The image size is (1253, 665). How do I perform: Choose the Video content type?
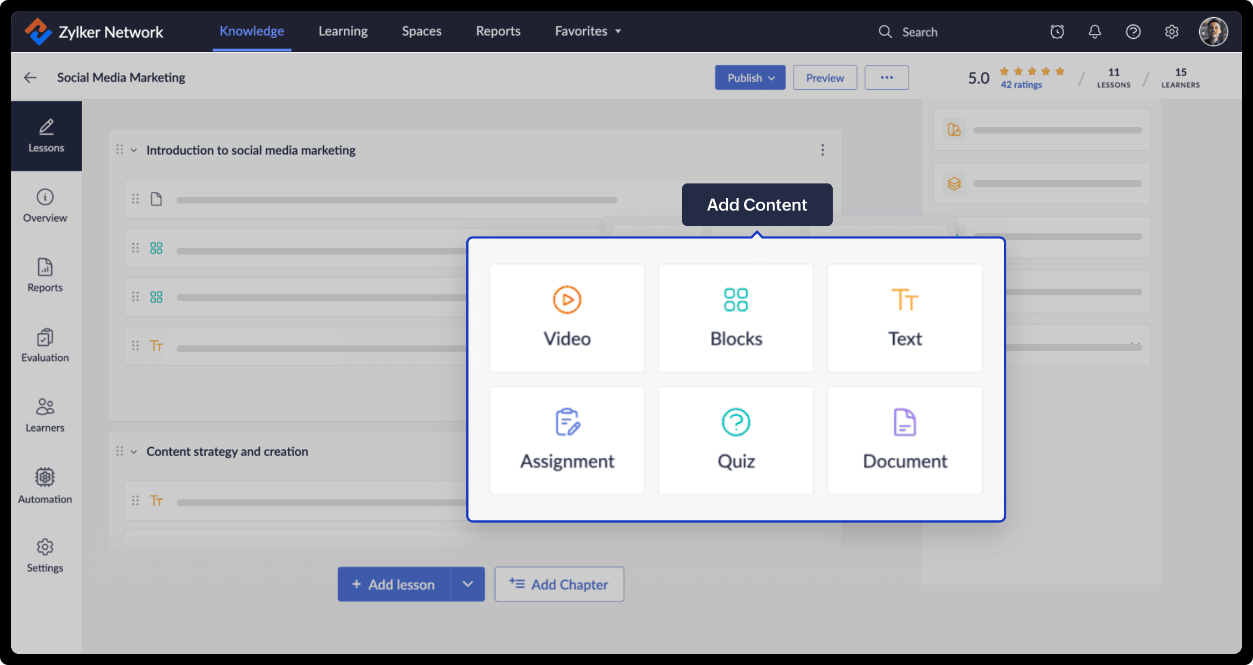[x=567, y=318]
